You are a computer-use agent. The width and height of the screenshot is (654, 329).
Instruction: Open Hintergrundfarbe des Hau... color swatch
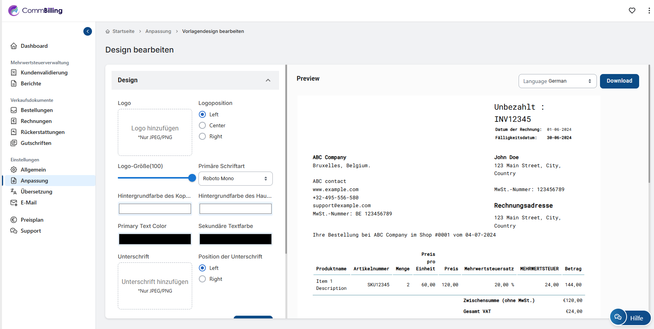236,209
